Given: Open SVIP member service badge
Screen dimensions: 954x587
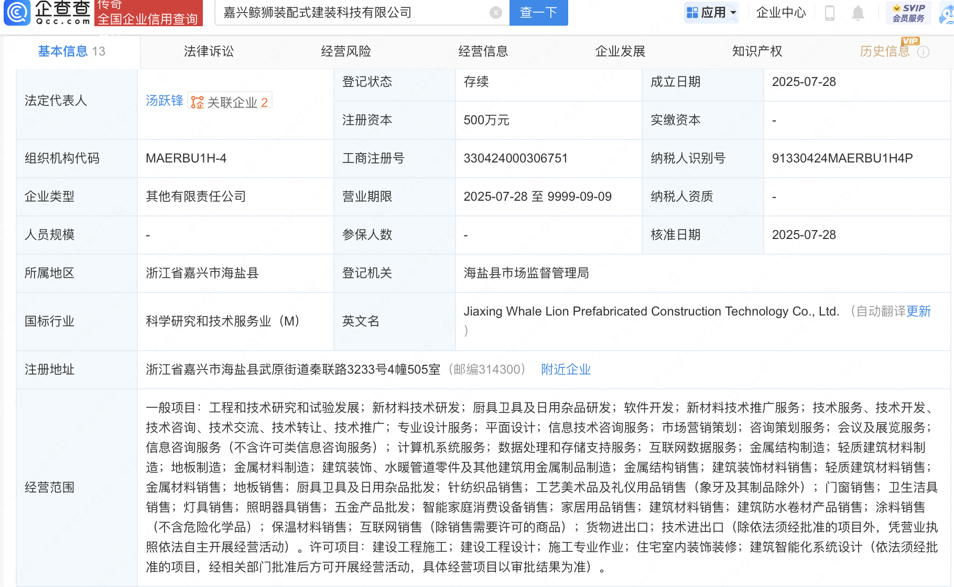Looking at the screenshot, I should 908,13.
